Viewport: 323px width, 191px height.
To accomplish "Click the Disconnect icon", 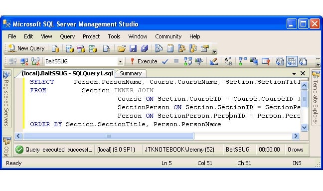I will [x=24, y=61].
